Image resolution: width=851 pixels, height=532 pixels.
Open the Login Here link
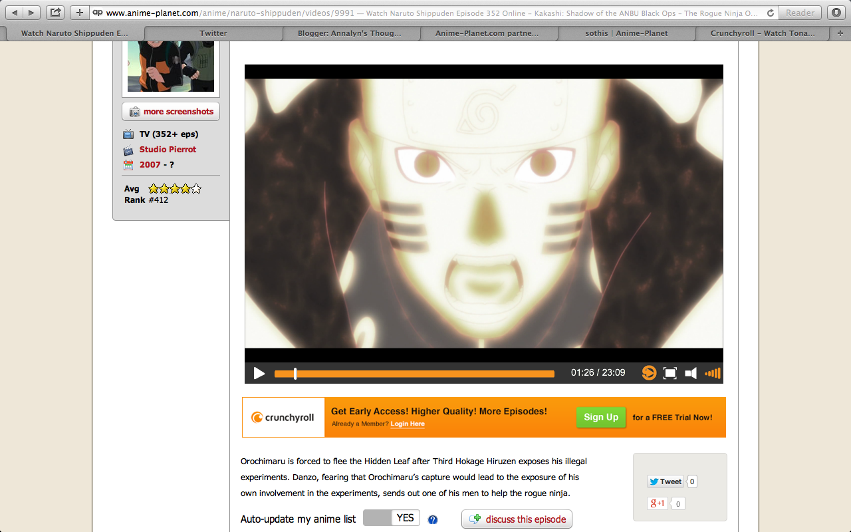point(408,424)
